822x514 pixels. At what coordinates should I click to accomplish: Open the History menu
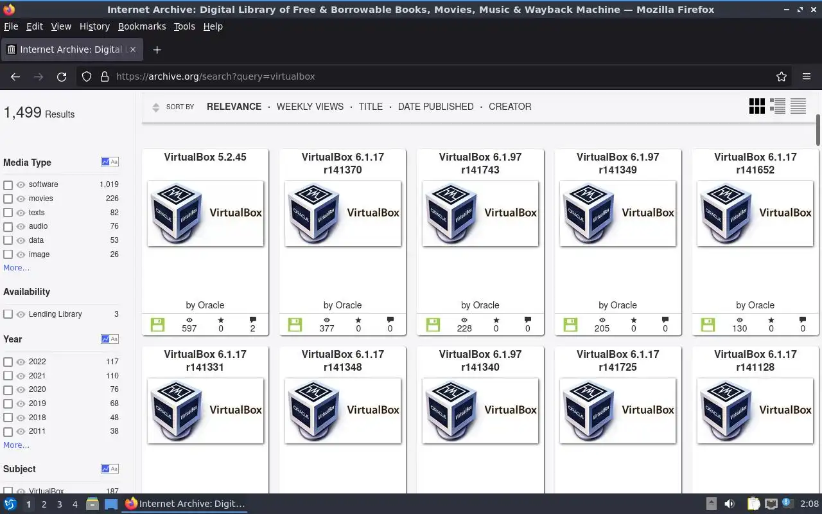pyautogui.click(x=94, y=26)
